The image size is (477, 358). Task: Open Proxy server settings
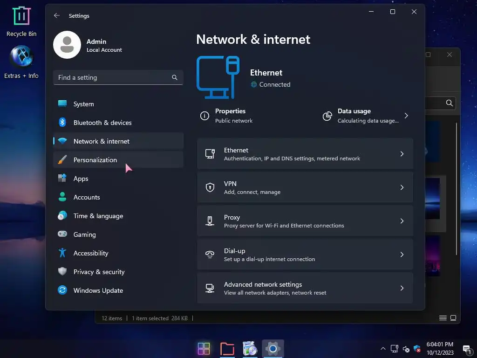pyautogui.click(x=305, y=220)
